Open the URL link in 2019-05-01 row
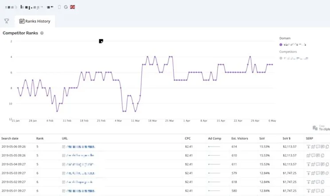Image resolution: width=330 pixels, height=196 pixels. click(81, 191)
